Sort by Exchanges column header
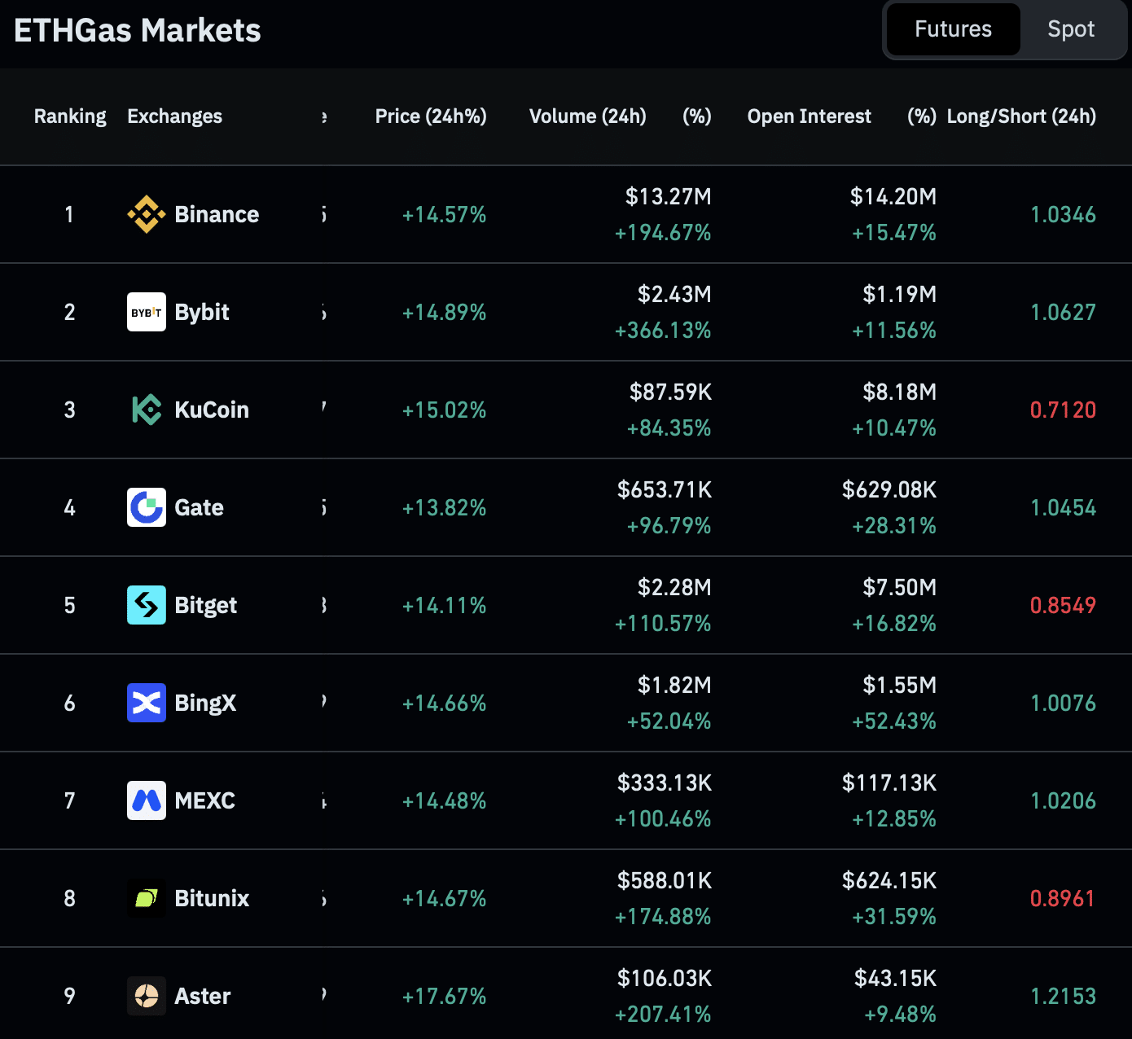This screenshot has width=1132, height=1039. click(174, 116)
